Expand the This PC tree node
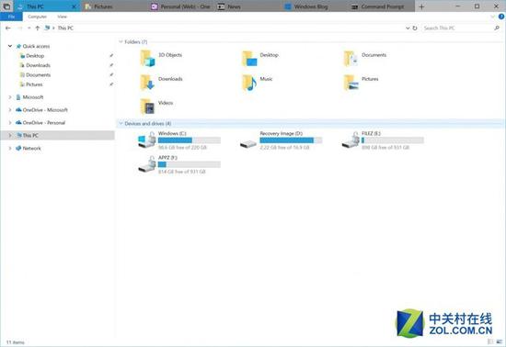506x347 pixels. tap(10, 135)
